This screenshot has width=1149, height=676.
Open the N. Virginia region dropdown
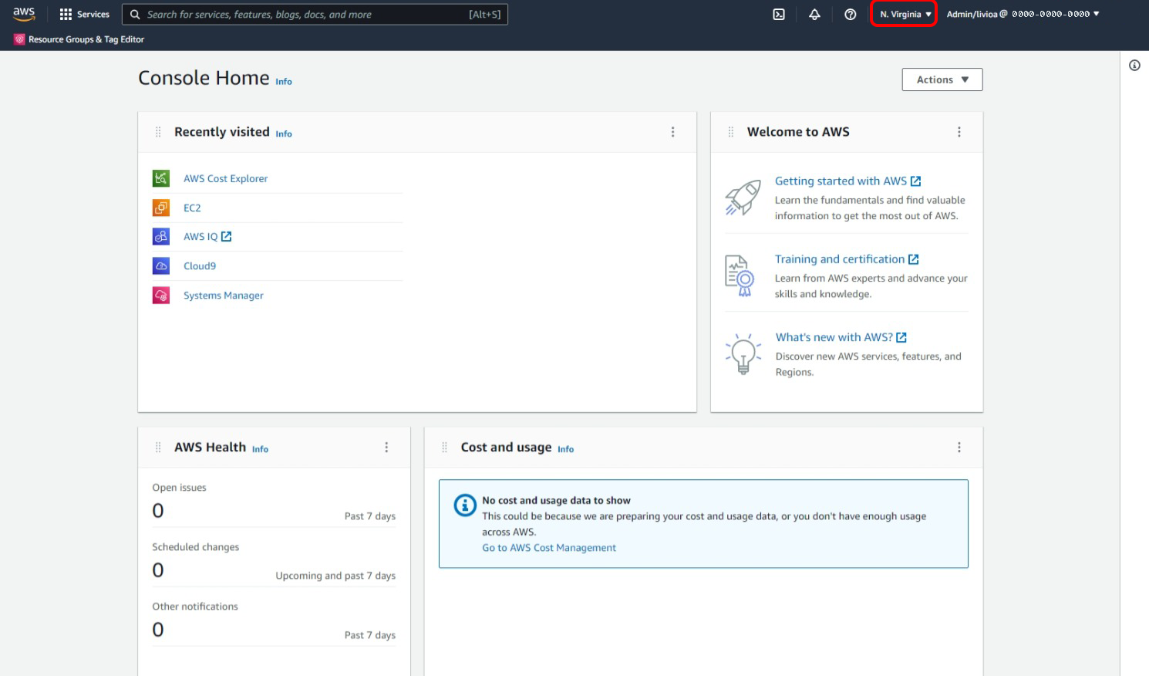[x=905, y=15]
